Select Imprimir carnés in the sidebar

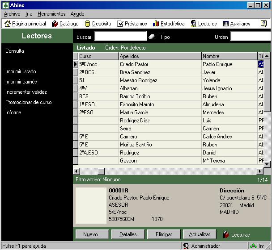[x=21, y=82]
